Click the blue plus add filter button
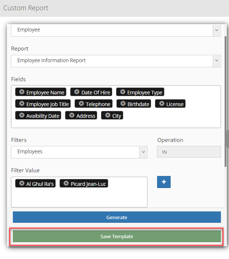The width and height of the screenshot is (229, 259). [164, 182]
